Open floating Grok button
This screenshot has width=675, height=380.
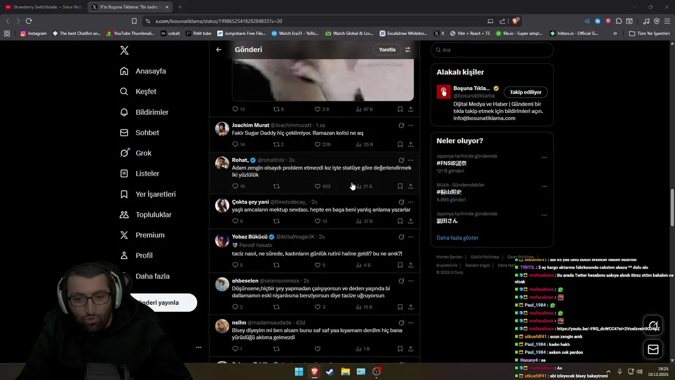653,325
